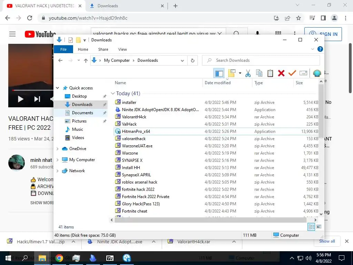Click the red X Delete icon
The image size is (353, 265).
(x=281, y=73)
